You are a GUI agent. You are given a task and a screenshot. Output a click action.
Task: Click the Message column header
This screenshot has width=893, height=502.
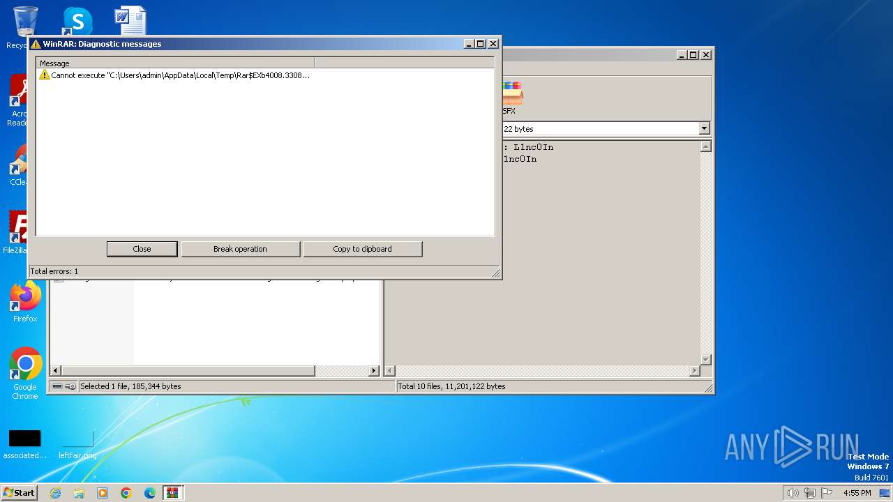175,63
